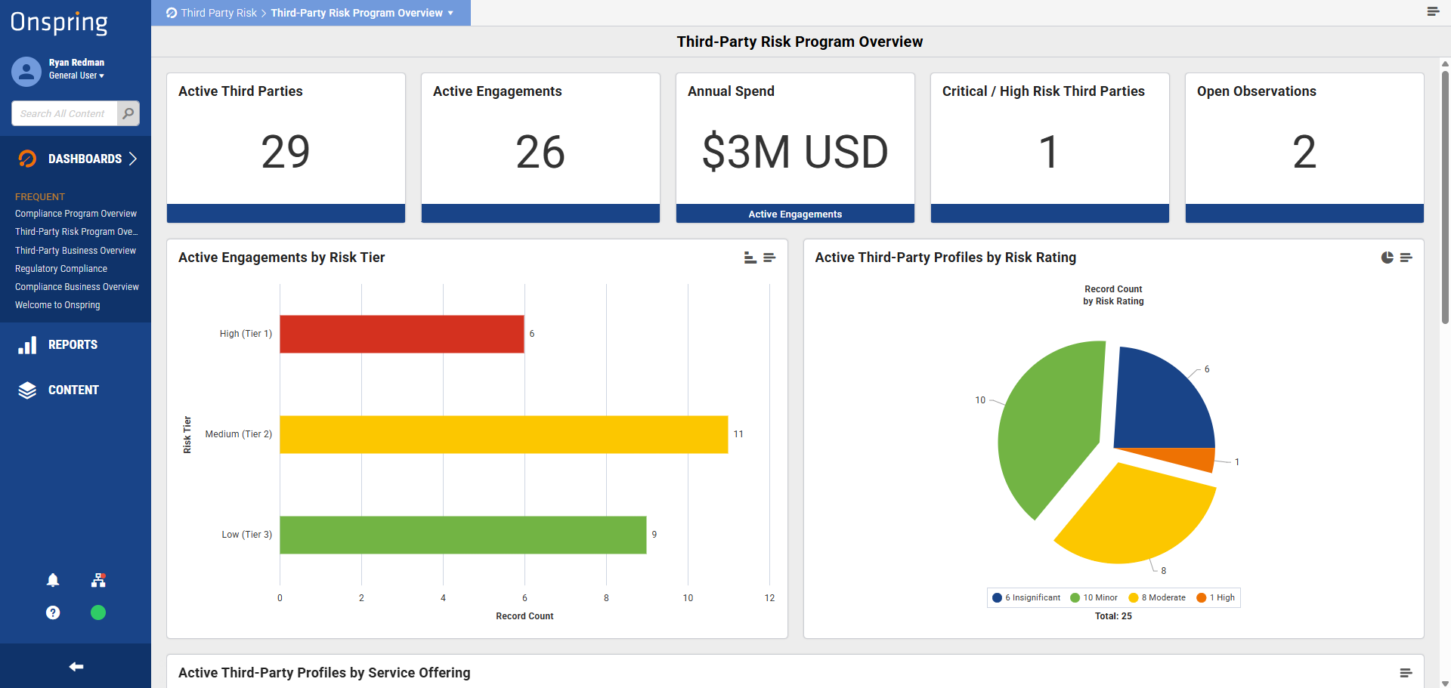Screen dimensions: 1451x688
Task: Click the red High (Tier 1) bar
Action: (402, 334)
